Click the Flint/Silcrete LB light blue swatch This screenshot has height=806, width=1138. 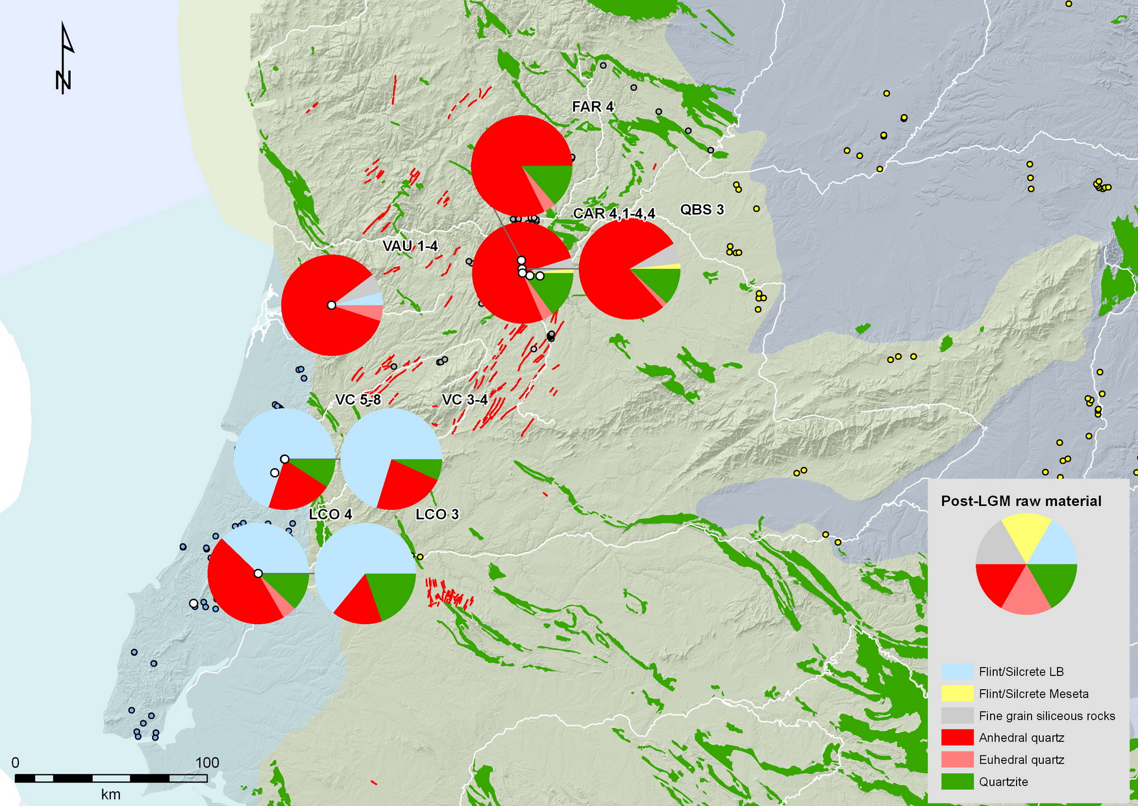(x=957, y=672)
